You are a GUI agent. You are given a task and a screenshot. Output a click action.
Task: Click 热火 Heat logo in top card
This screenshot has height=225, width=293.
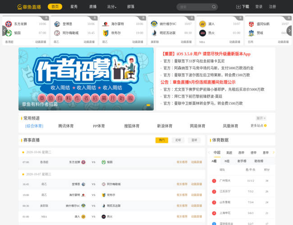click(202, 33)
